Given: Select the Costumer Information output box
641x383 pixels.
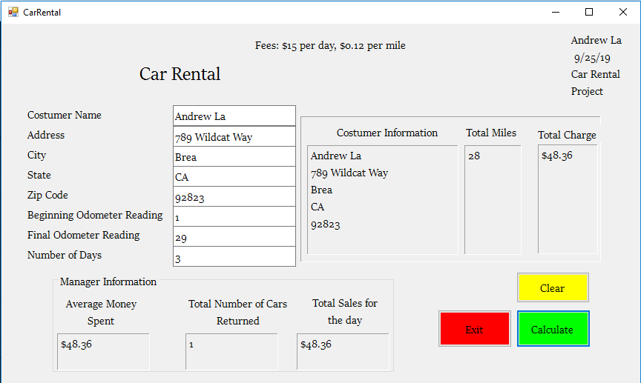Looking at the screenshot, I should (x=382, y=199).
